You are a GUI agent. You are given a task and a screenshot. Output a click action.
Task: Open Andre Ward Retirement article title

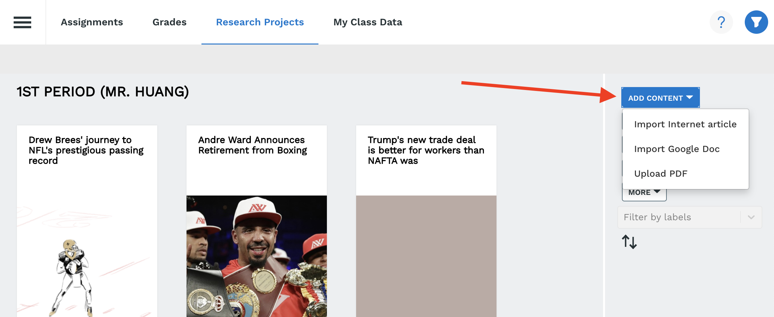click(252, 145)
